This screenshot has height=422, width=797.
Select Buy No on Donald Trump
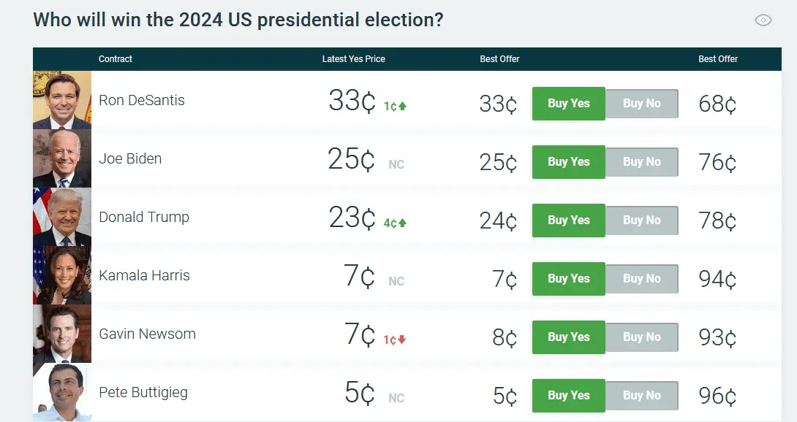[x=641, y=220]
